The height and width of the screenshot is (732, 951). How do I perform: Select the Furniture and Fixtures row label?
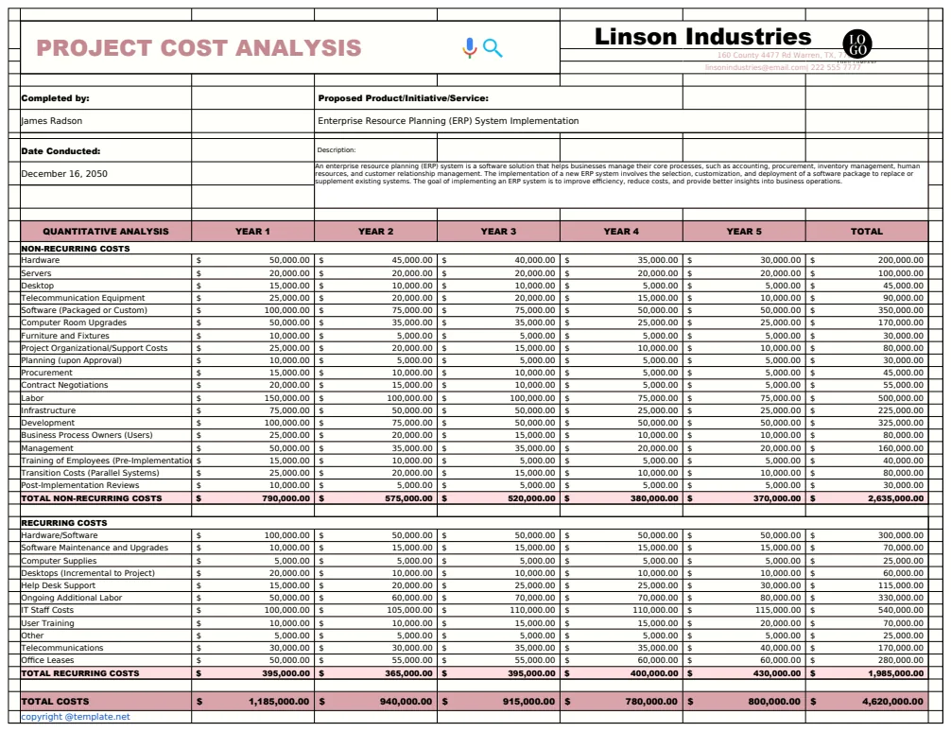pos(65,336)
